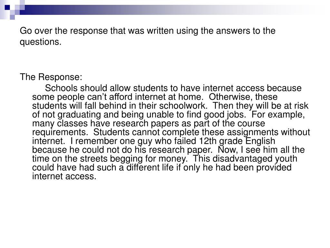Click the dark blue square in the header

pyautogui.click(x=7, y=7)
